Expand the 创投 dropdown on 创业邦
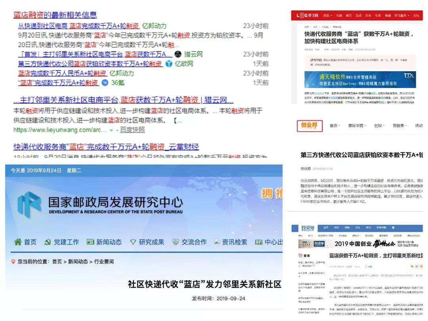Image resolution: width=428 pixels, height=321 pixels. pos(384,126)
